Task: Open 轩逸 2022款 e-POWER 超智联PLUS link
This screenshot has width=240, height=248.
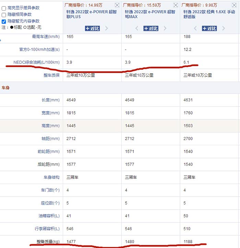Action: coord(91,14)
